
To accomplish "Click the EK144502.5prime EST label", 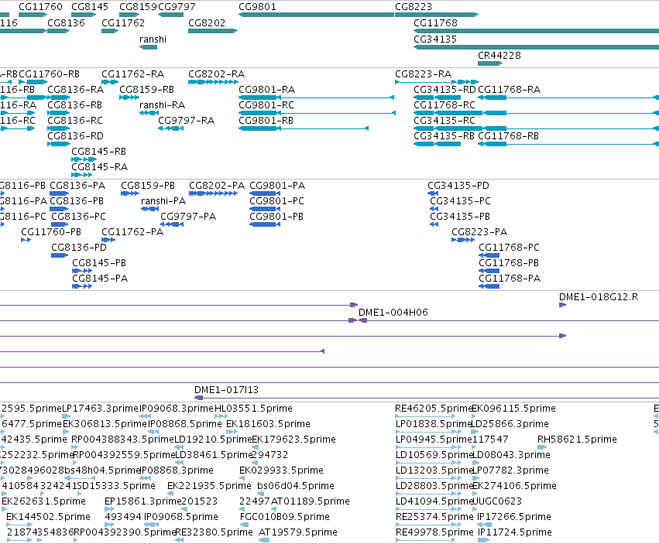I will pyautogui.click(x=48, y=517).
